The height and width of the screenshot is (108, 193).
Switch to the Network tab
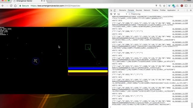147,10
